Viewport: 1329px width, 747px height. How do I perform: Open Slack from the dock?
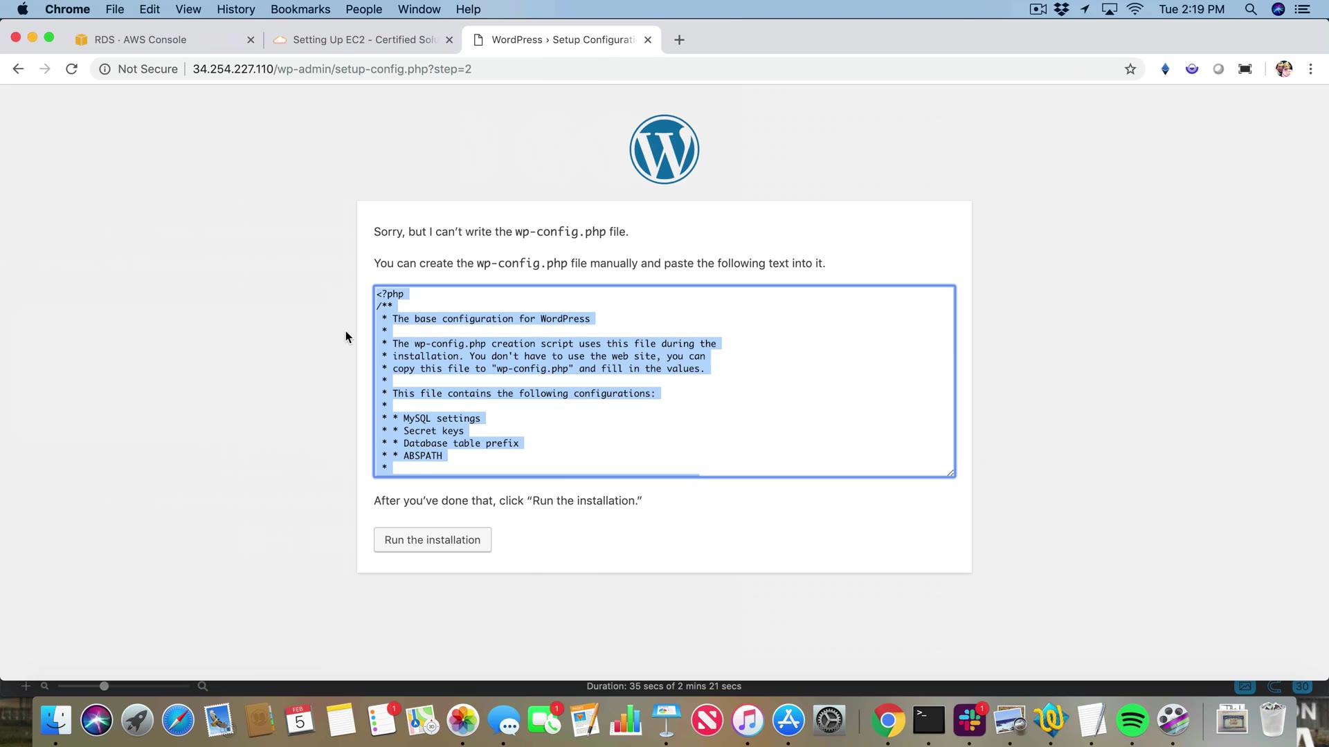[x=969, y=721]
